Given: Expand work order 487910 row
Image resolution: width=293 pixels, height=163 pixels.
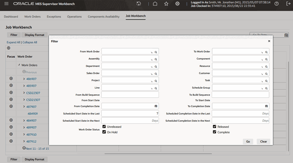Looking at the screenshot, I should 24,134.
